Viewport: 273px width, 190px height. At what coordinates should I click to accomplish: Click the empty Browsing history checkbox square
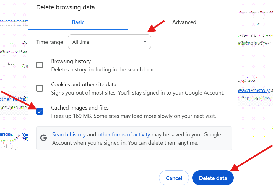click(x=40, y=65)
